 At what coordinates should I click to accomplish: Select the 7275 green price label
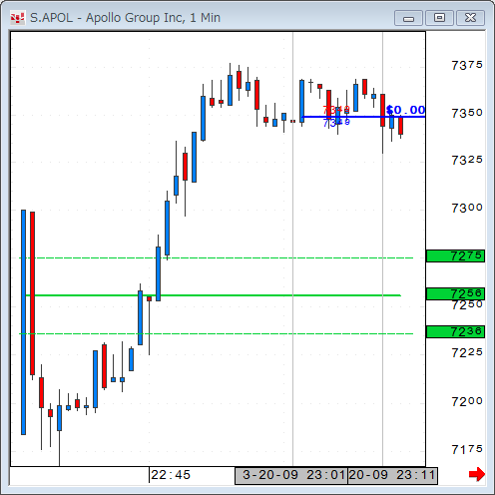coord(455,256)
